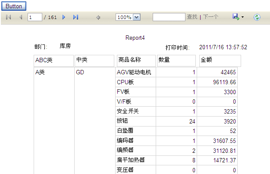Click the 商品名称 column header
This screenshot has height=174, width=270.
(x=136, y=61)
